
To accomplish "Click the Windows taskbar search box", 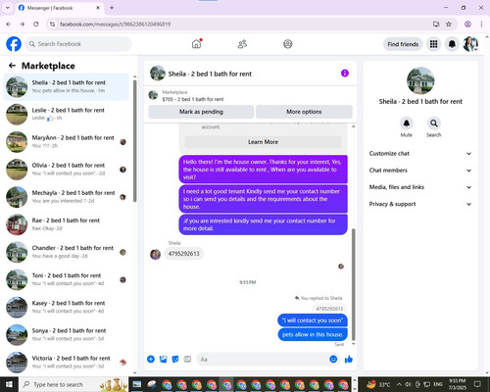I will pyautogui.click(x=73, y=384).
